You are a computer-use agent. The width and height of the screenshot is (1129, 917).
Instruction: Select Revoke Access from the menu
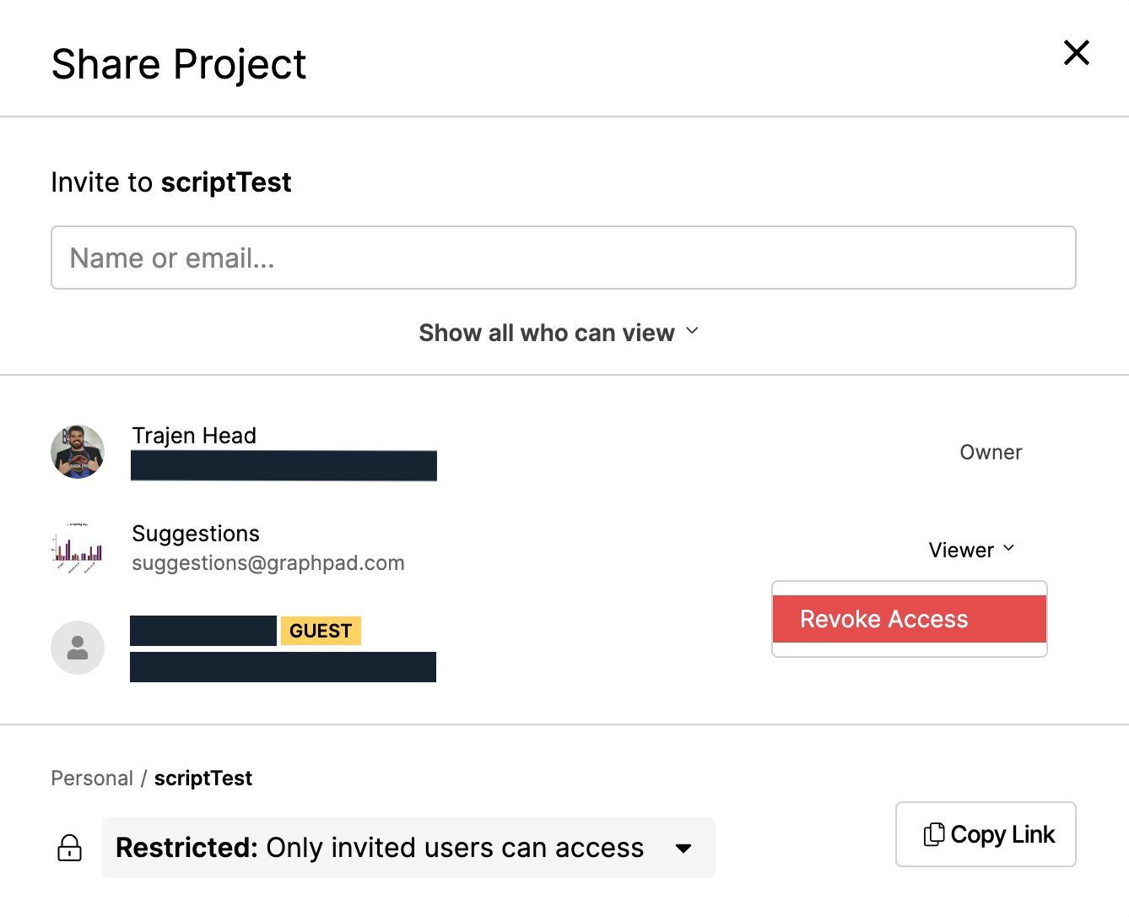(x=909, y=619)
